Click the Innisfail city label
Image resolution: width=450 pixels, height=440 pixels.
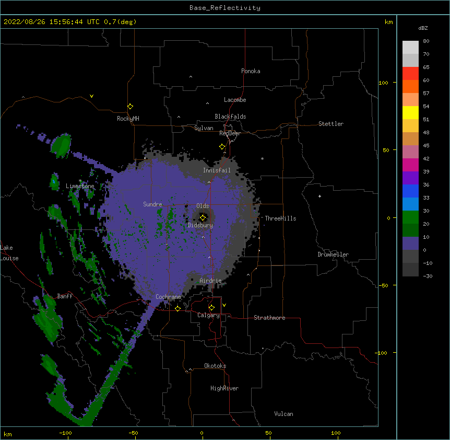tap(217, 170)
